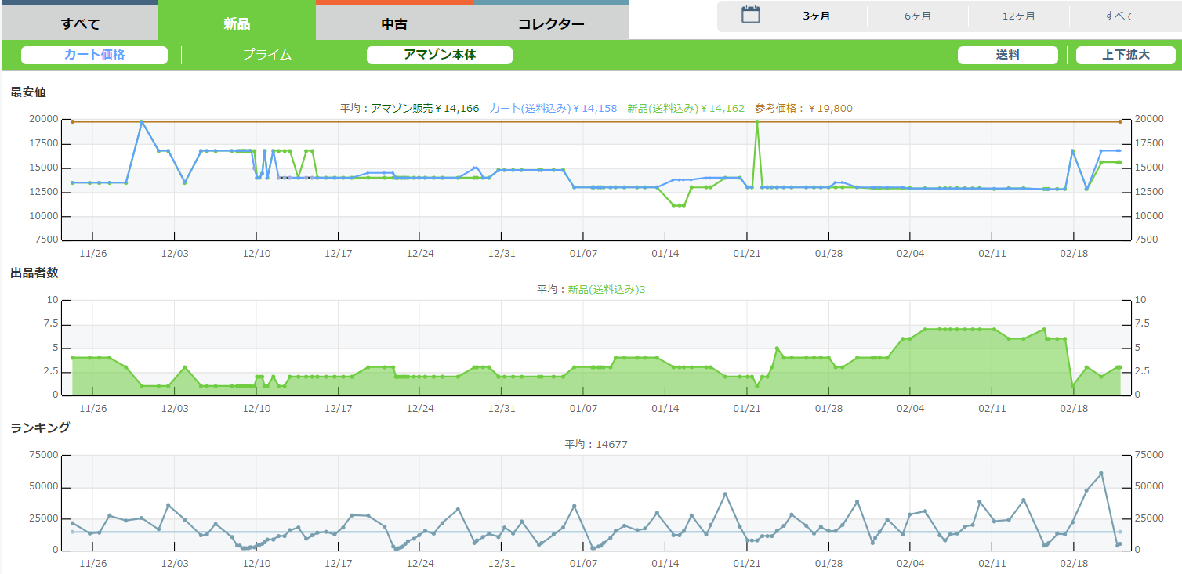Select the 12ヶ月 time range
This screenshot has height=574, width=1182.
(1018, 16)
